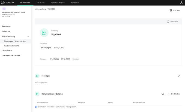185x112 pixels.
Task: Click the Wohnung 05 unit entry
Action: (x=46, y=48)
